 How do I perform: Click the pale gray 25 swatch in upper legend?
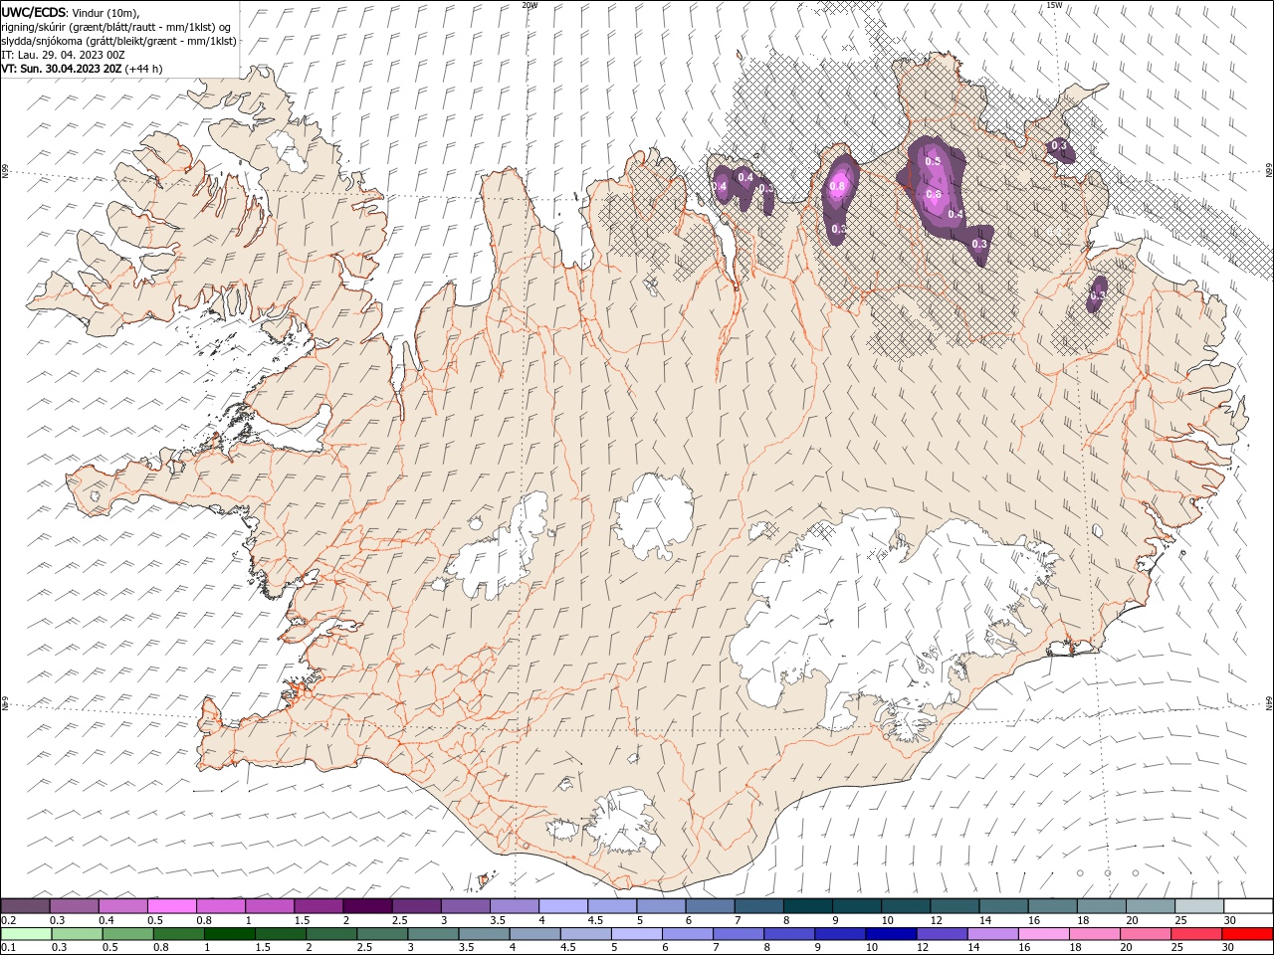pyautogui.click(x=1199, y=906)
